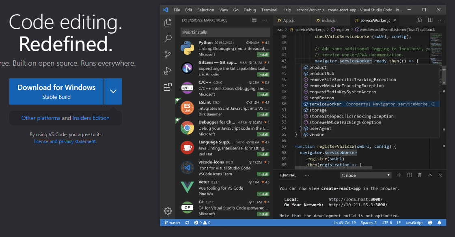The width and height of the screenshot is (455, 237).
Task: Open Source Control view icon
Action: click(168, 55)
